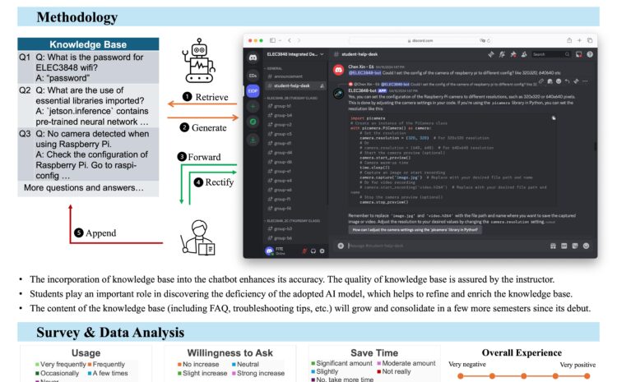Image resolution: width=617 pixels, height=382 pixels.
Task: Click Chen Xin - E6 username
Action: pyautogui.click(x=361, y=67)
